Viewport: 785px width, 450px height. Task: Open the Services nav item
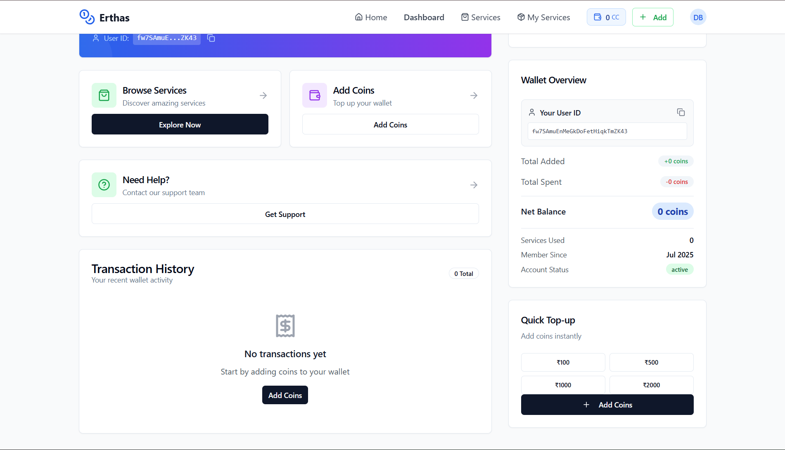point(481,17)
